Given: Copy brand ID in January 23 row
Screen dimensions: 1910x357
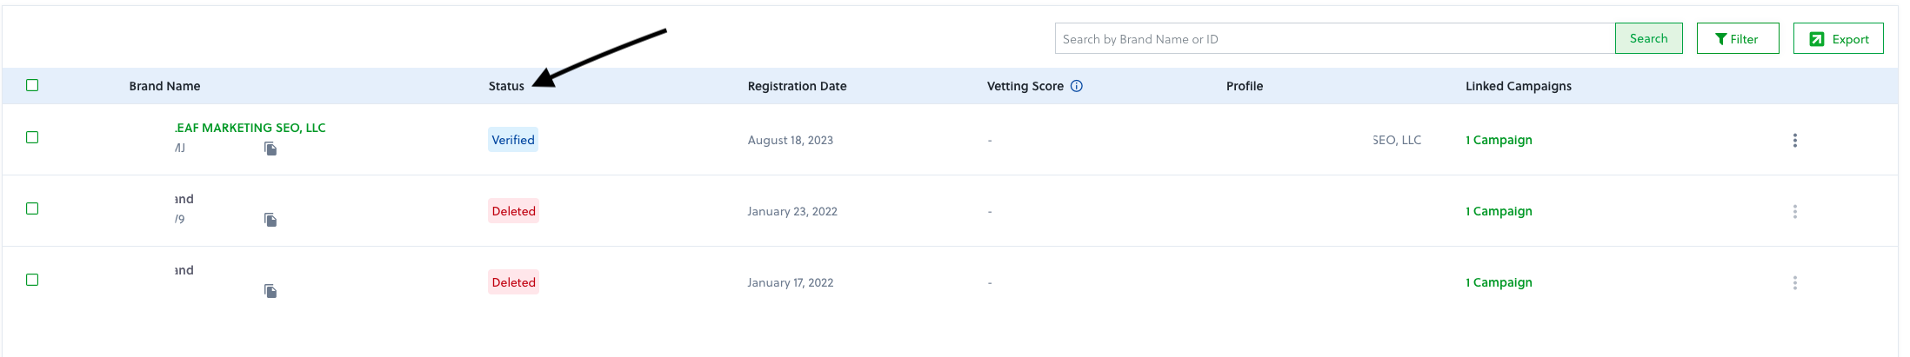Looking at the screenshot, I should pos(270,221).
